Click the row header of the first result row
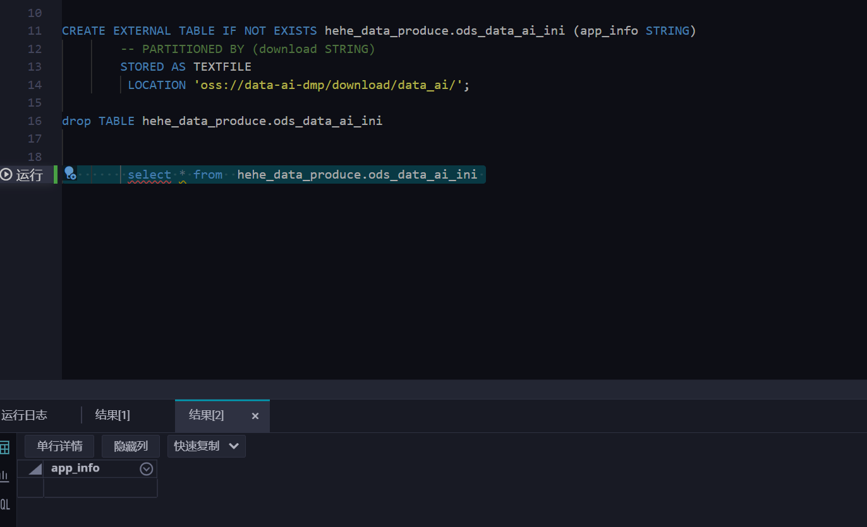Screen dimensions: 867x527 click(x=30, y=487)
